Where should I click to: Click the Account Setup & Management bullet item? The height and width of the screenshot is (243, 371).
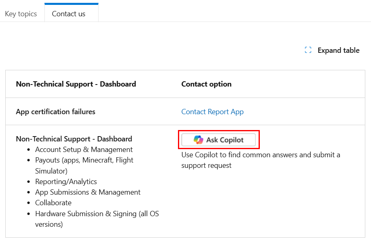tap(83, 149)
